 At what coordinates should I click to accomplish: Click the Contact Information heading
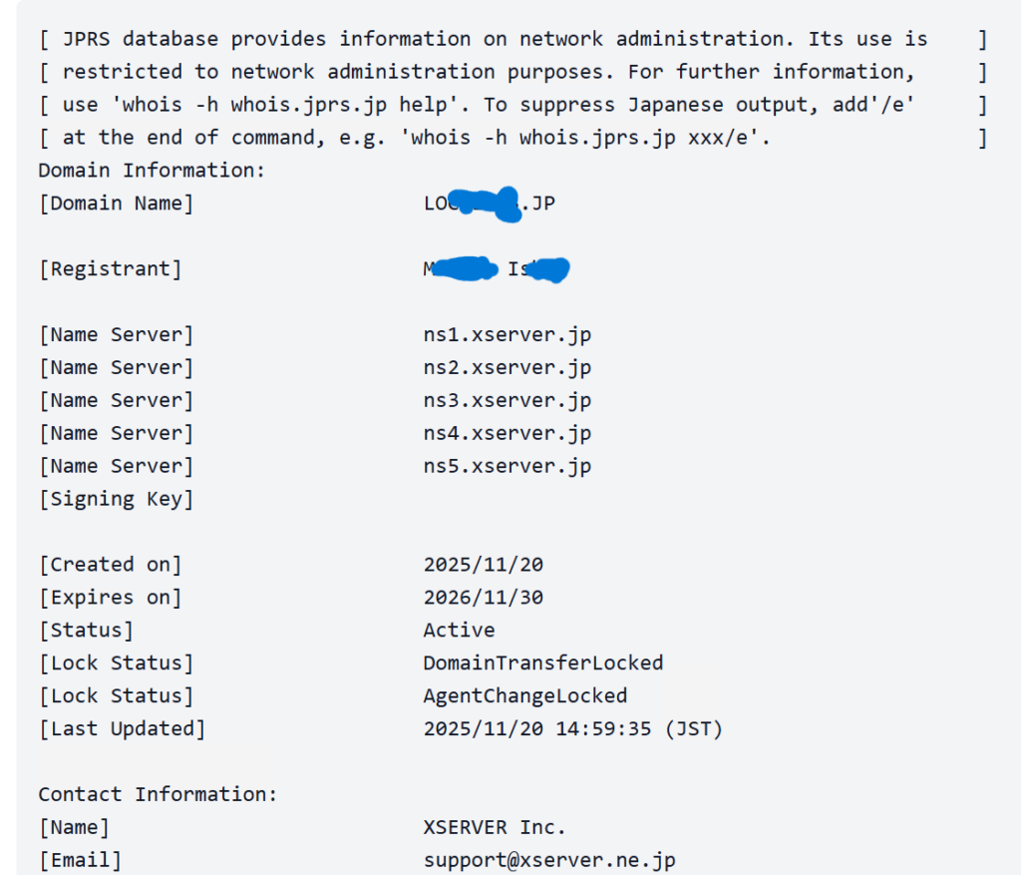pos(158,795)
